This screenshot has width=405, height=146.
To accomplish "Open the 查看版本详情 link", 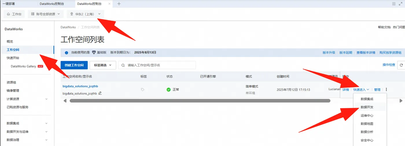I will [366, 53].
